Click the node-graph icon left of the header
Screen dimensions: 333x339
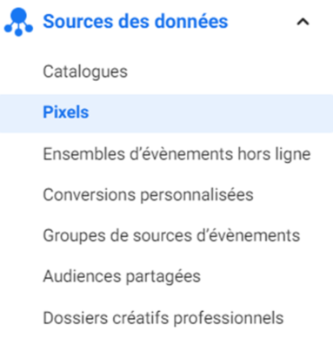pos(18,22)
